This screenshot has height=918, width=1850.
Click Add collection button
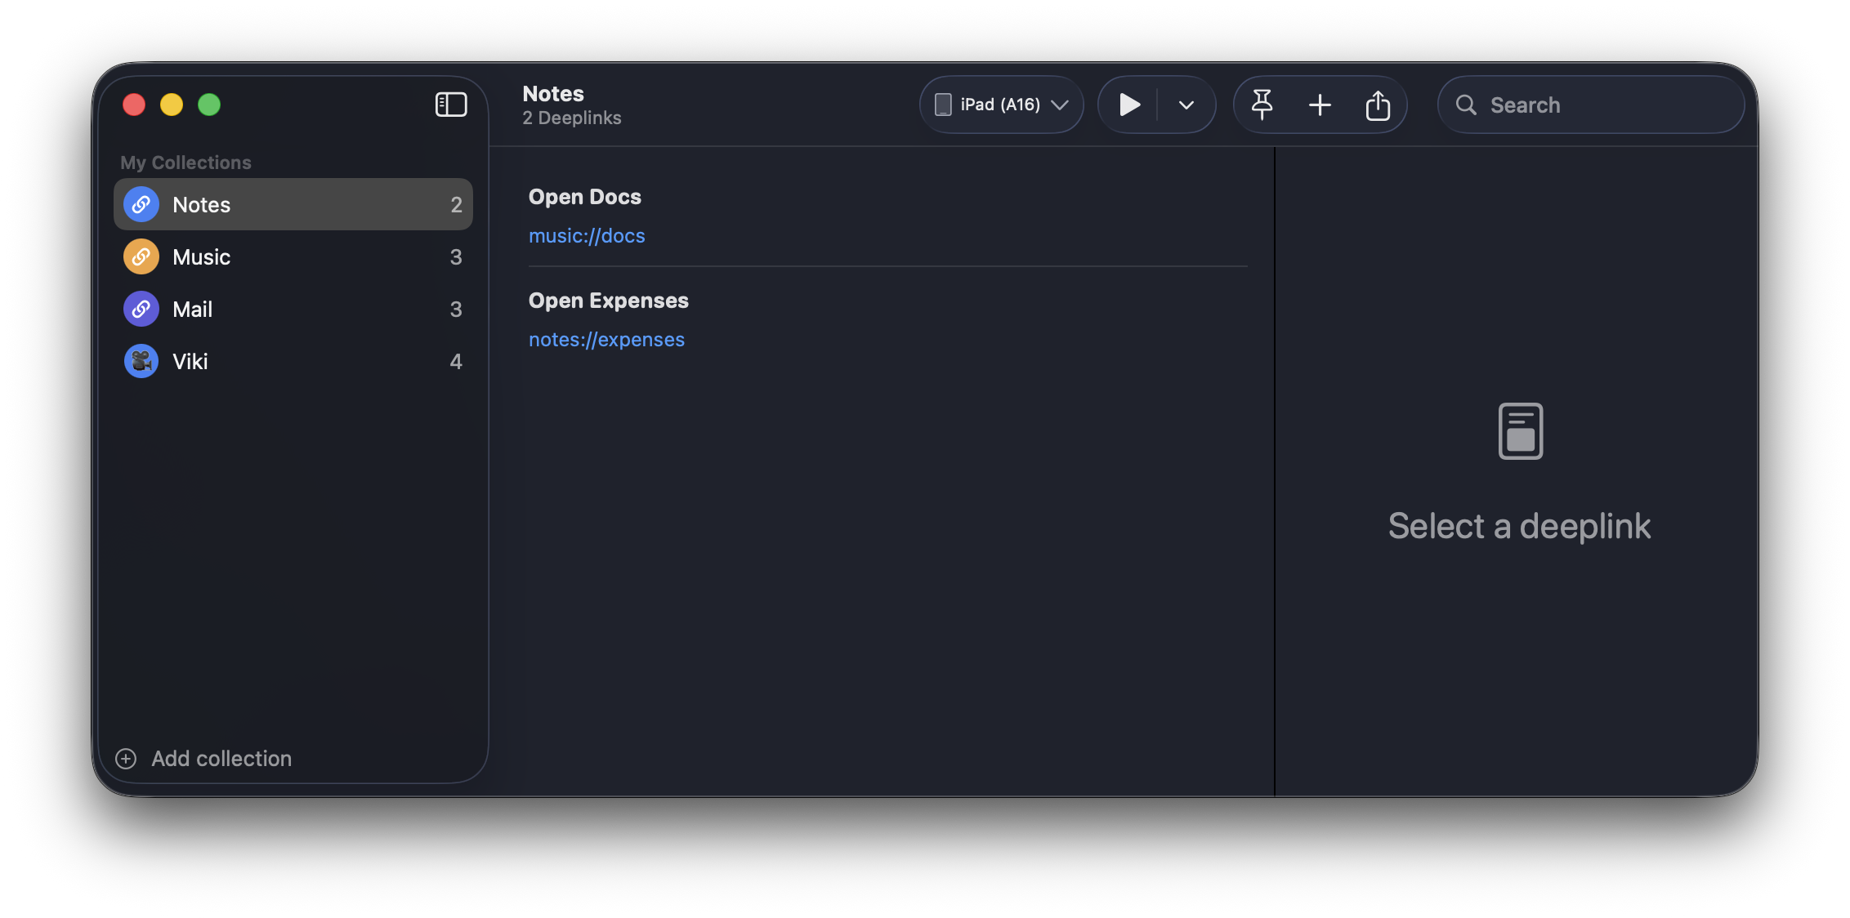coord(203,759)
